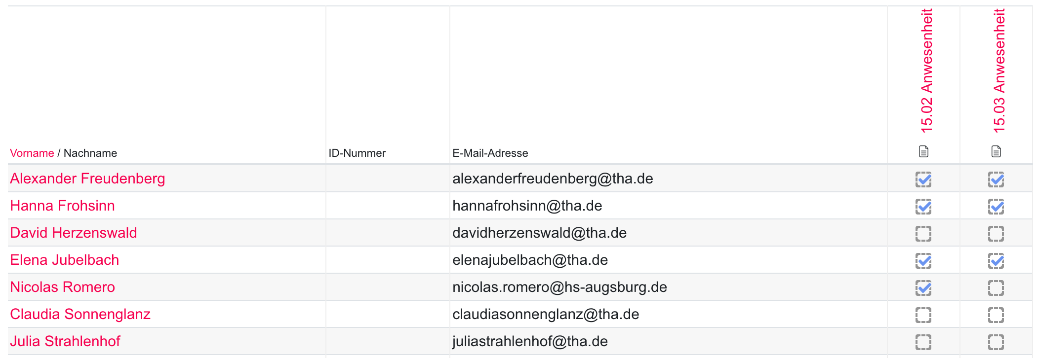
Task: Open Alexander Freudenberg's profile
Action: 87,179
